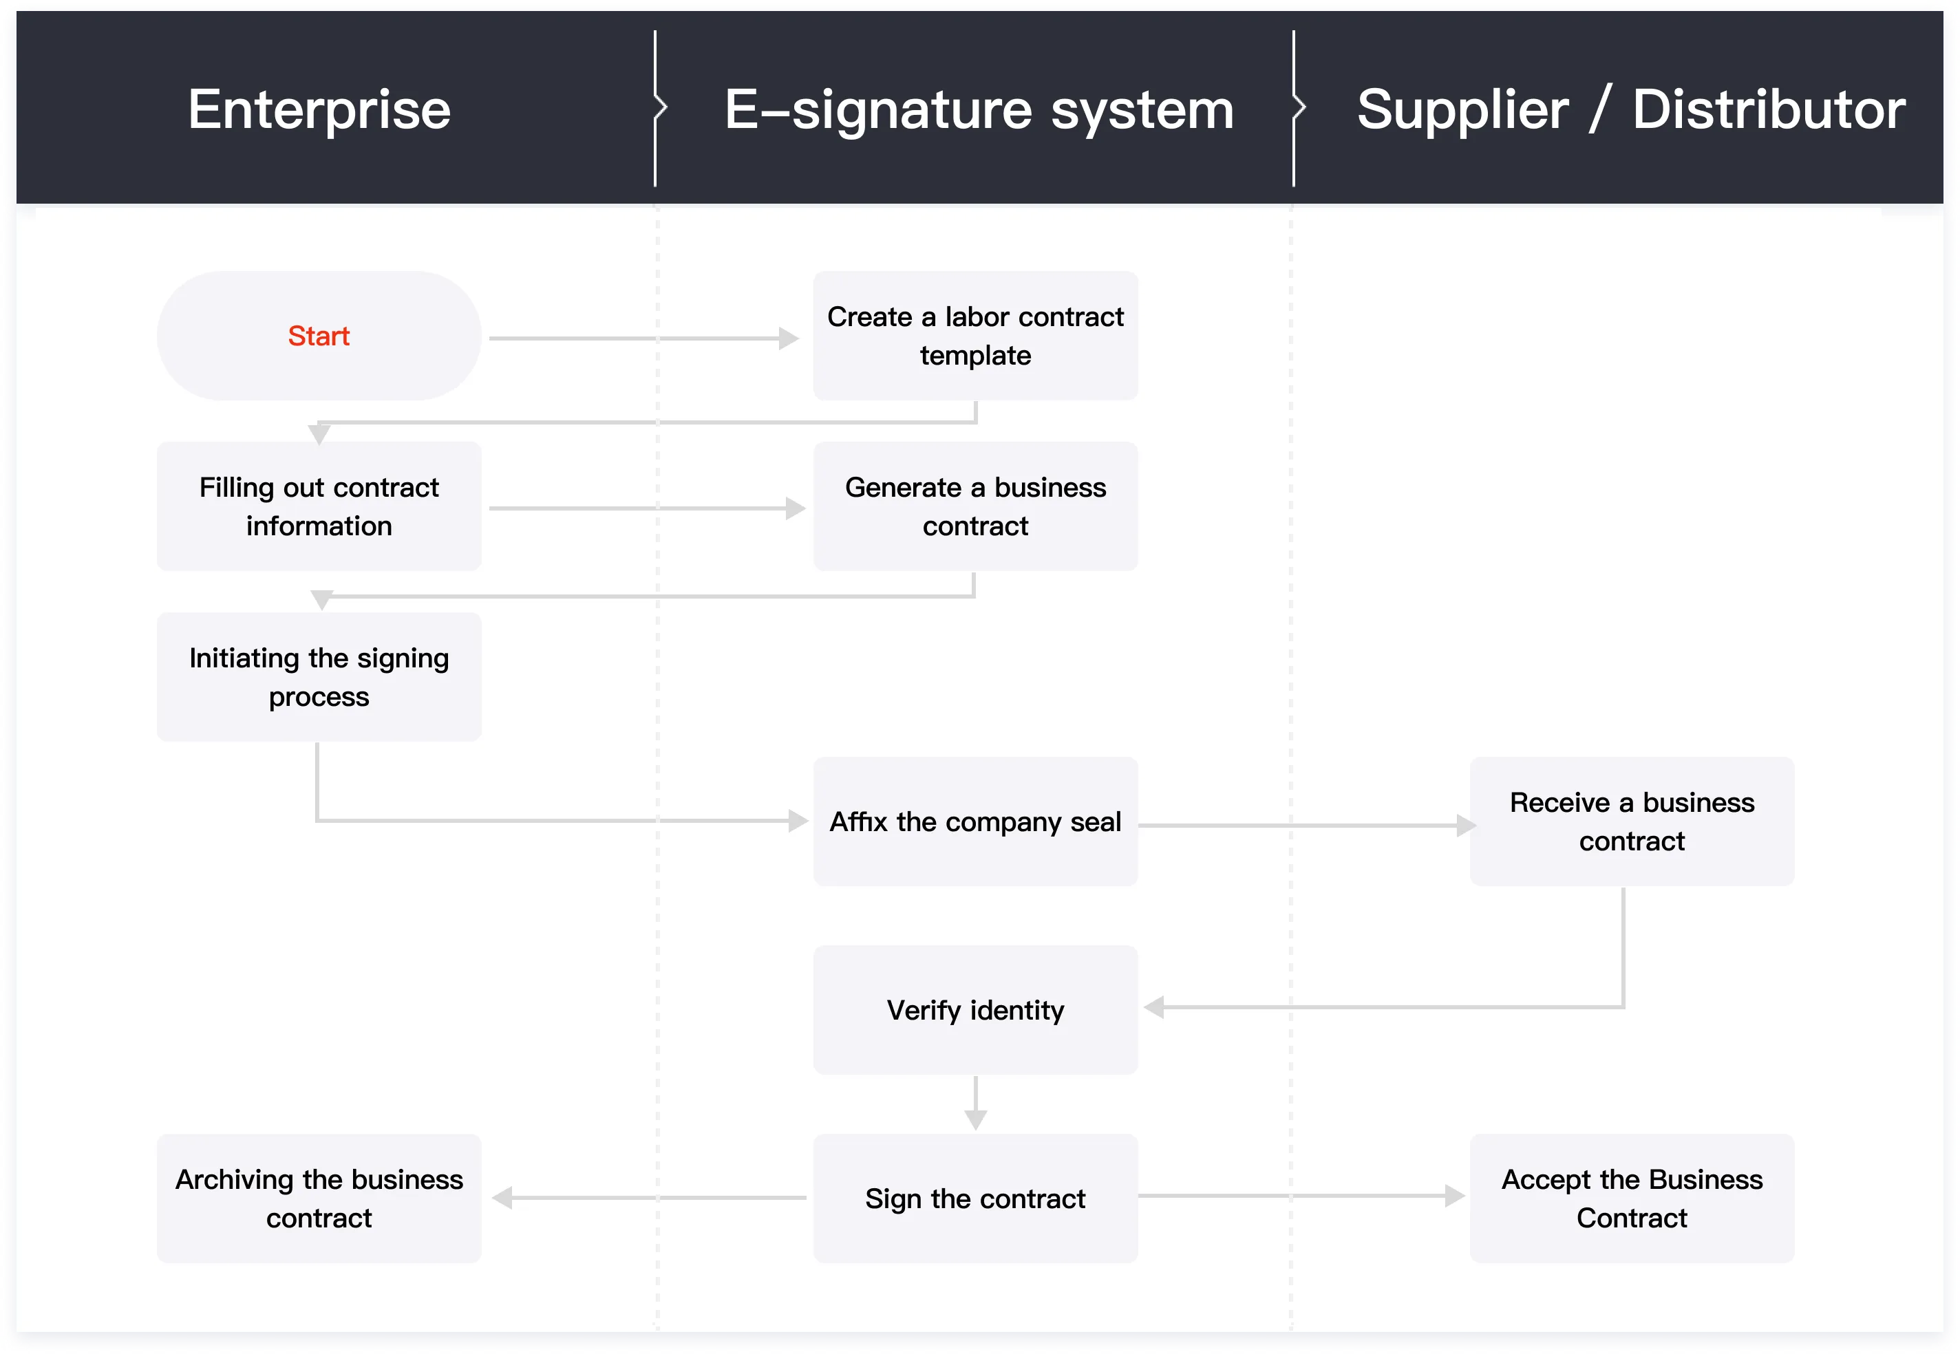
Task: Click the arrowhead pointing into Receive a business contract
Action: click(x=1464, y=825)
